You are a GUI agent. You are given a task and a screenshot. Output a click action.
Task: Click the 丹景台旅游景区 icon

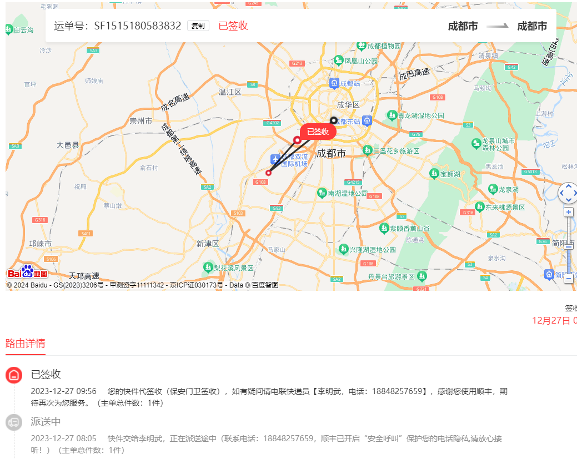[422, 275]
